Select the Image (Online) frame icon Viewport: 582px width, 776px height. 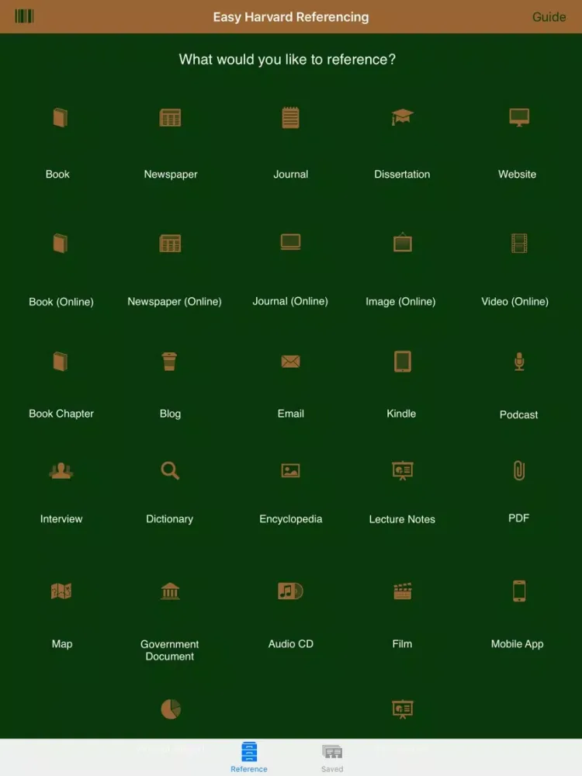click(x=403, y=242)
